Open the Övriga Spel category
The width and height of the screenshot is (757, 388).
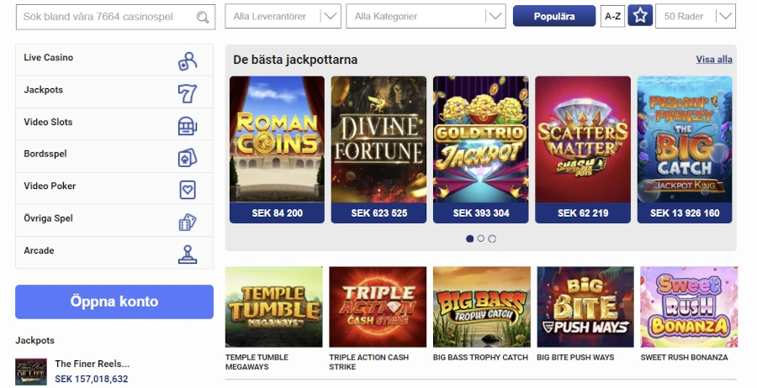114,220
